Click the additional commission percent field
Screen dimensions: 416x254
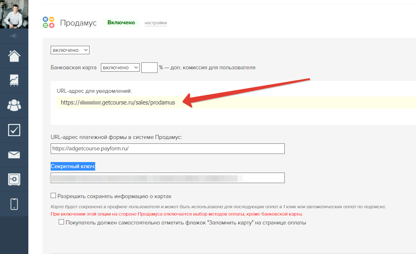pos(149,68)
